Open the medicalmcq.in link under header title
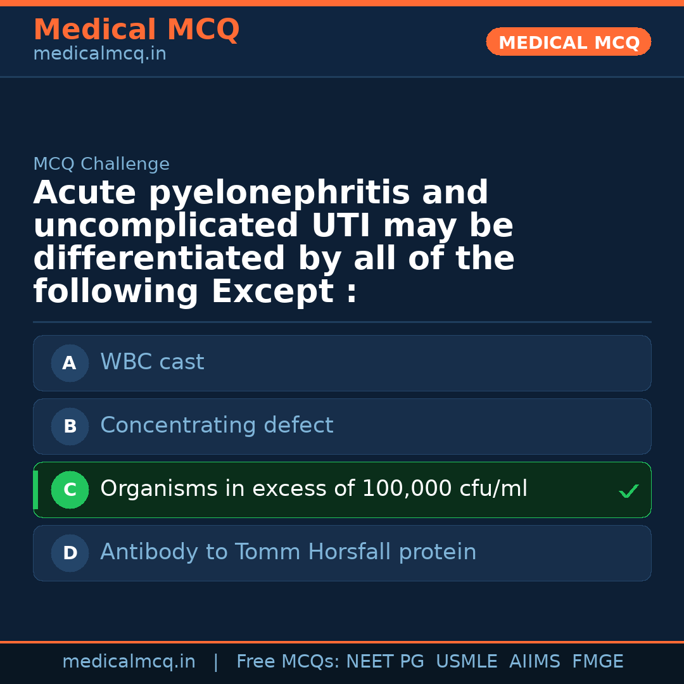The image size is (684, 684). pyautogui.click(x=99, y=54)
